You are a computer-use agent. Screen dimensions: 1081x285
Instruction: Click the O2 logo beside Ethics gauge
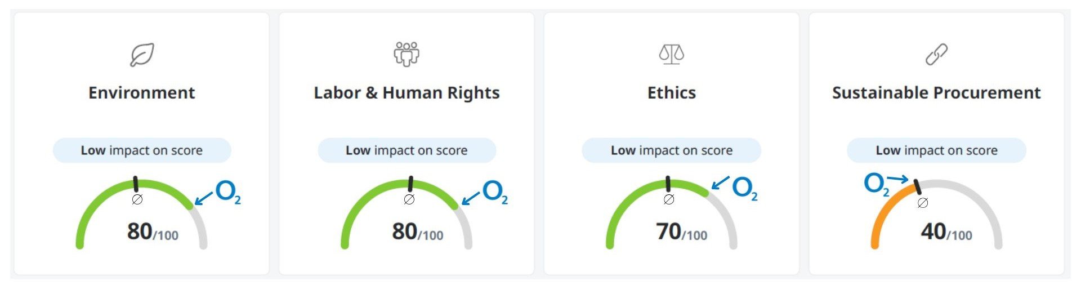pyautogui.click(x=744, y=189)
